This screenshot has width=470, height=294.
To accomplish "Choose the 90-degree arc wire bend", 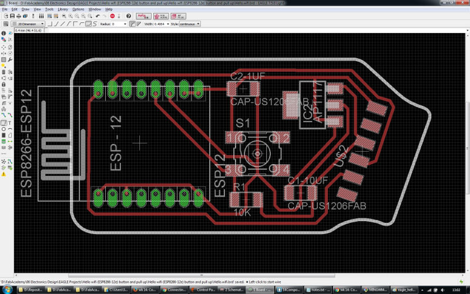I will 82,24.
